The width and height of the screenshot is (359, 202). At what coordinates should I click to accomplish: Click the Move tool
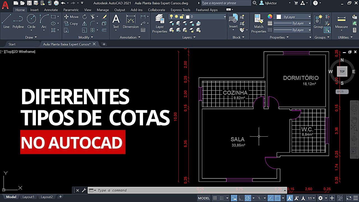[71, 17]
